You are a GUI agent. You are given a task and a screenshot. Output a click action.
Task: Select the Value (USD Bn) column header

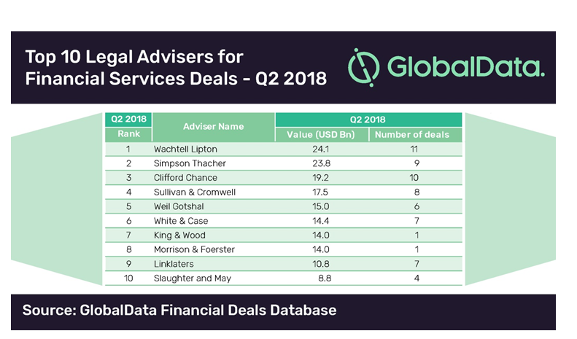click(321, 135)
